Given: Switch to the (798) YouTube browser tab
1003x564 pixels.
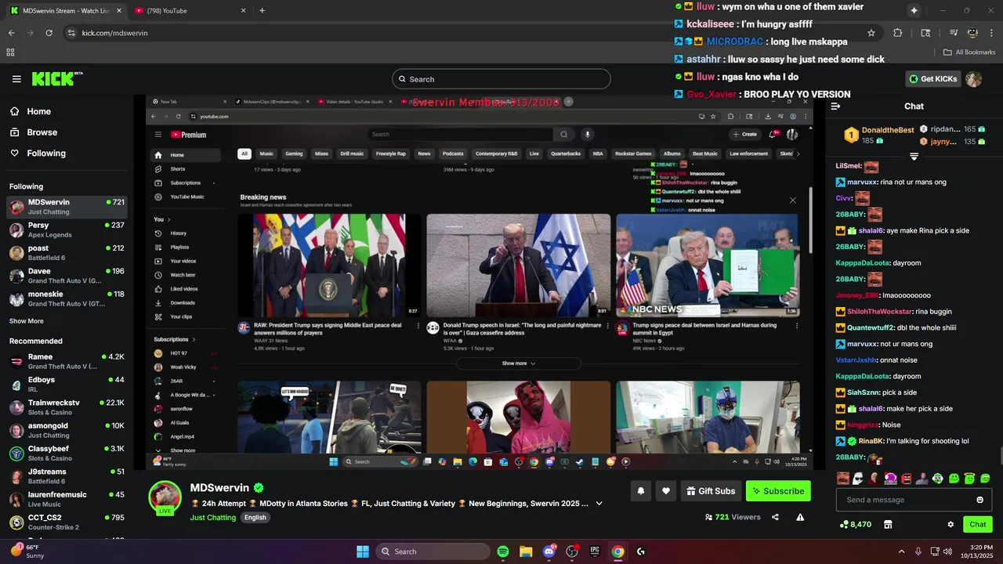Looking at the screenshot, I should (x=188, y=11).
